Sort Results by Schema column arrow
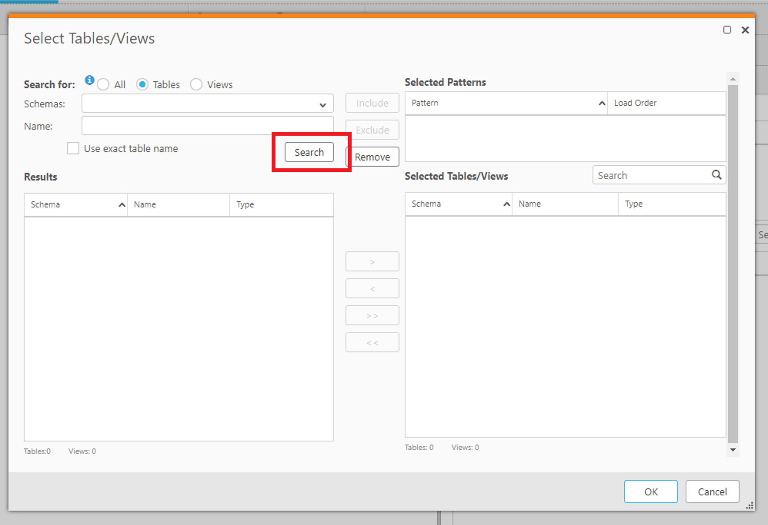Viewport: 768px width, 525px height. click(x=122, y=205)
